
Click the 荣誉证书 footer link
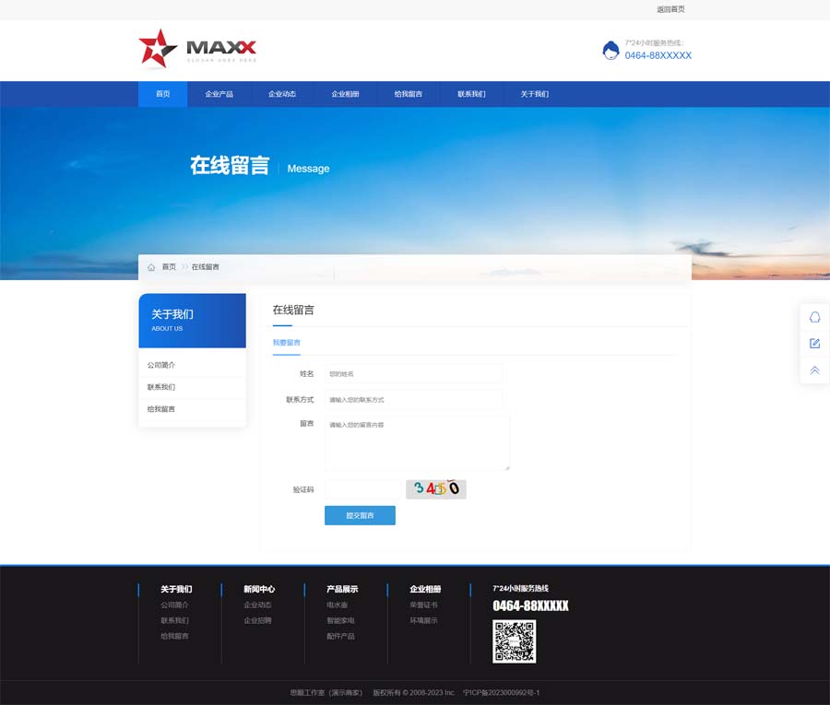[423, 605]
